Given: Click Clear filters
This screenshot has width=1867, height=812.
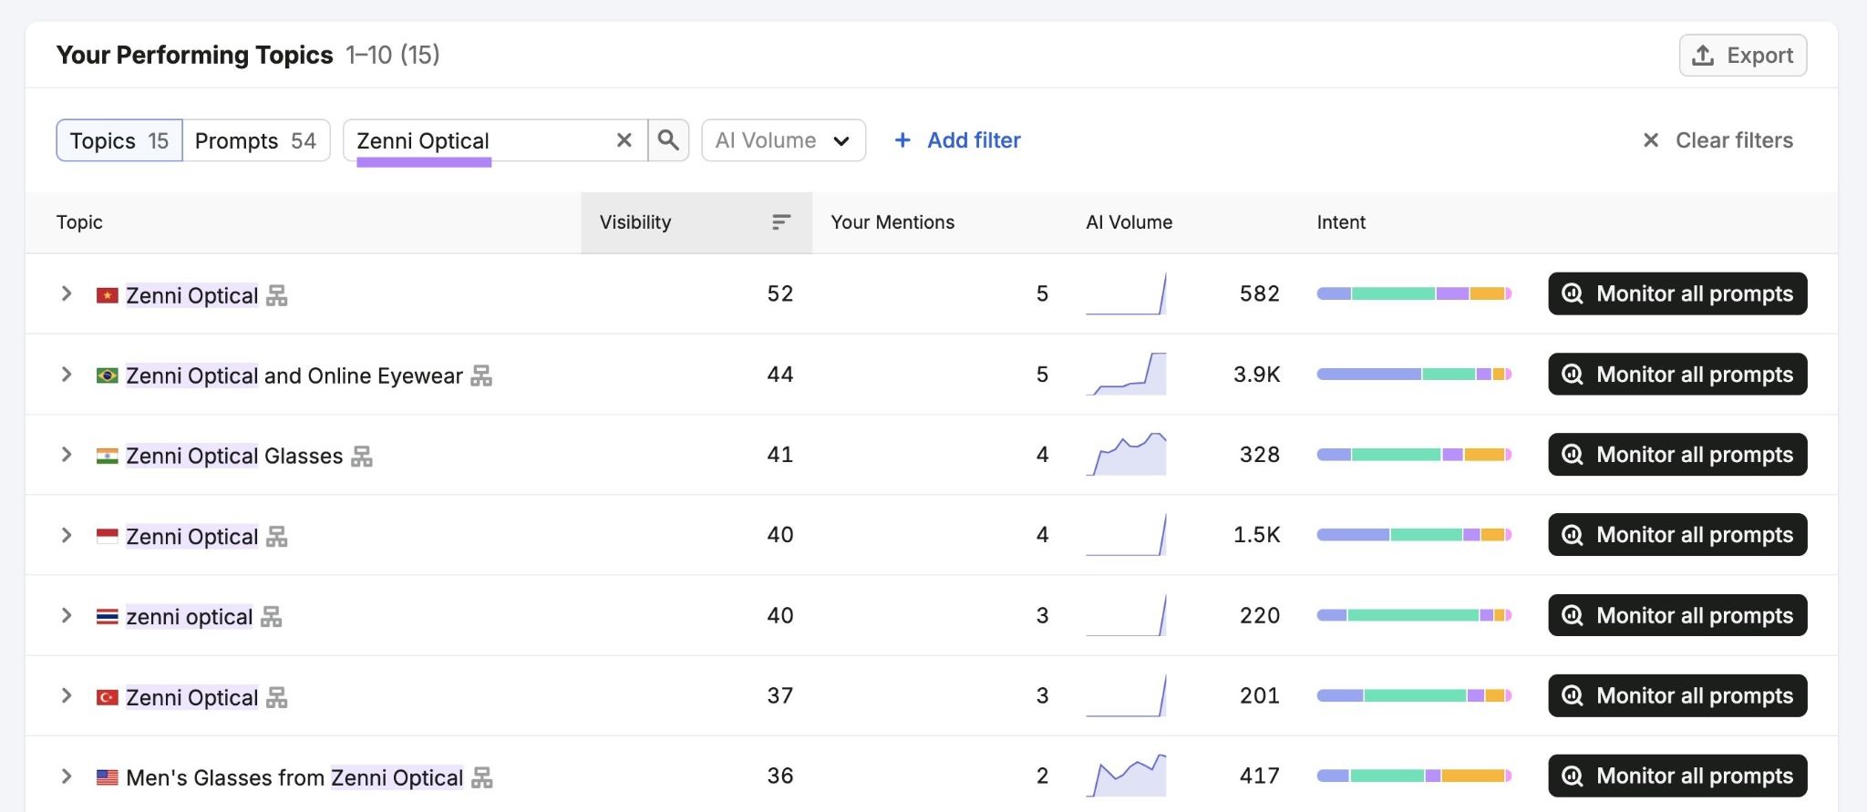Looking at the screenshot, I should pos(1717,140).
